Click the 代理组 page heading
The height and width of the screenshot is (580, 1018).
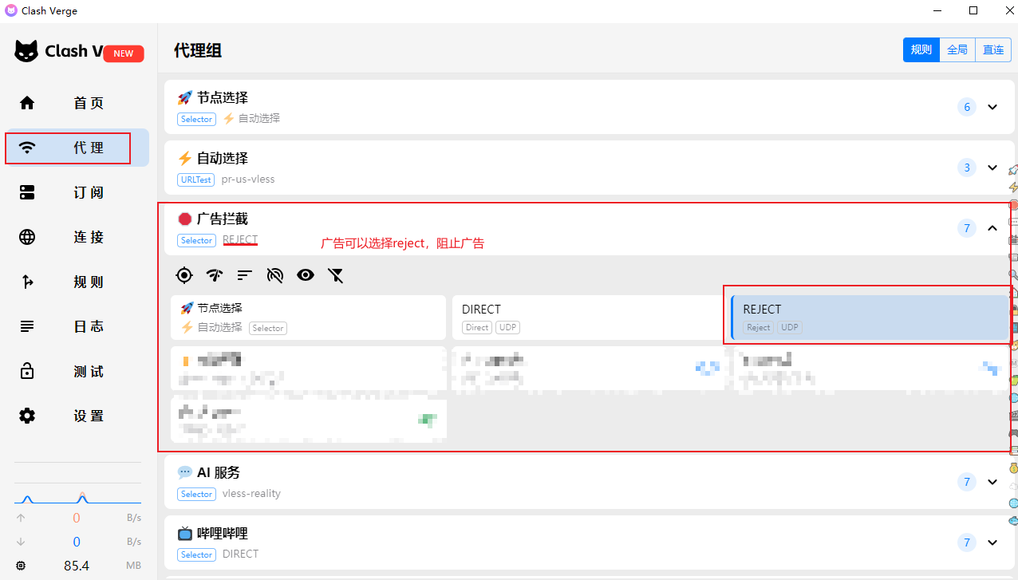tap(198, 50)
